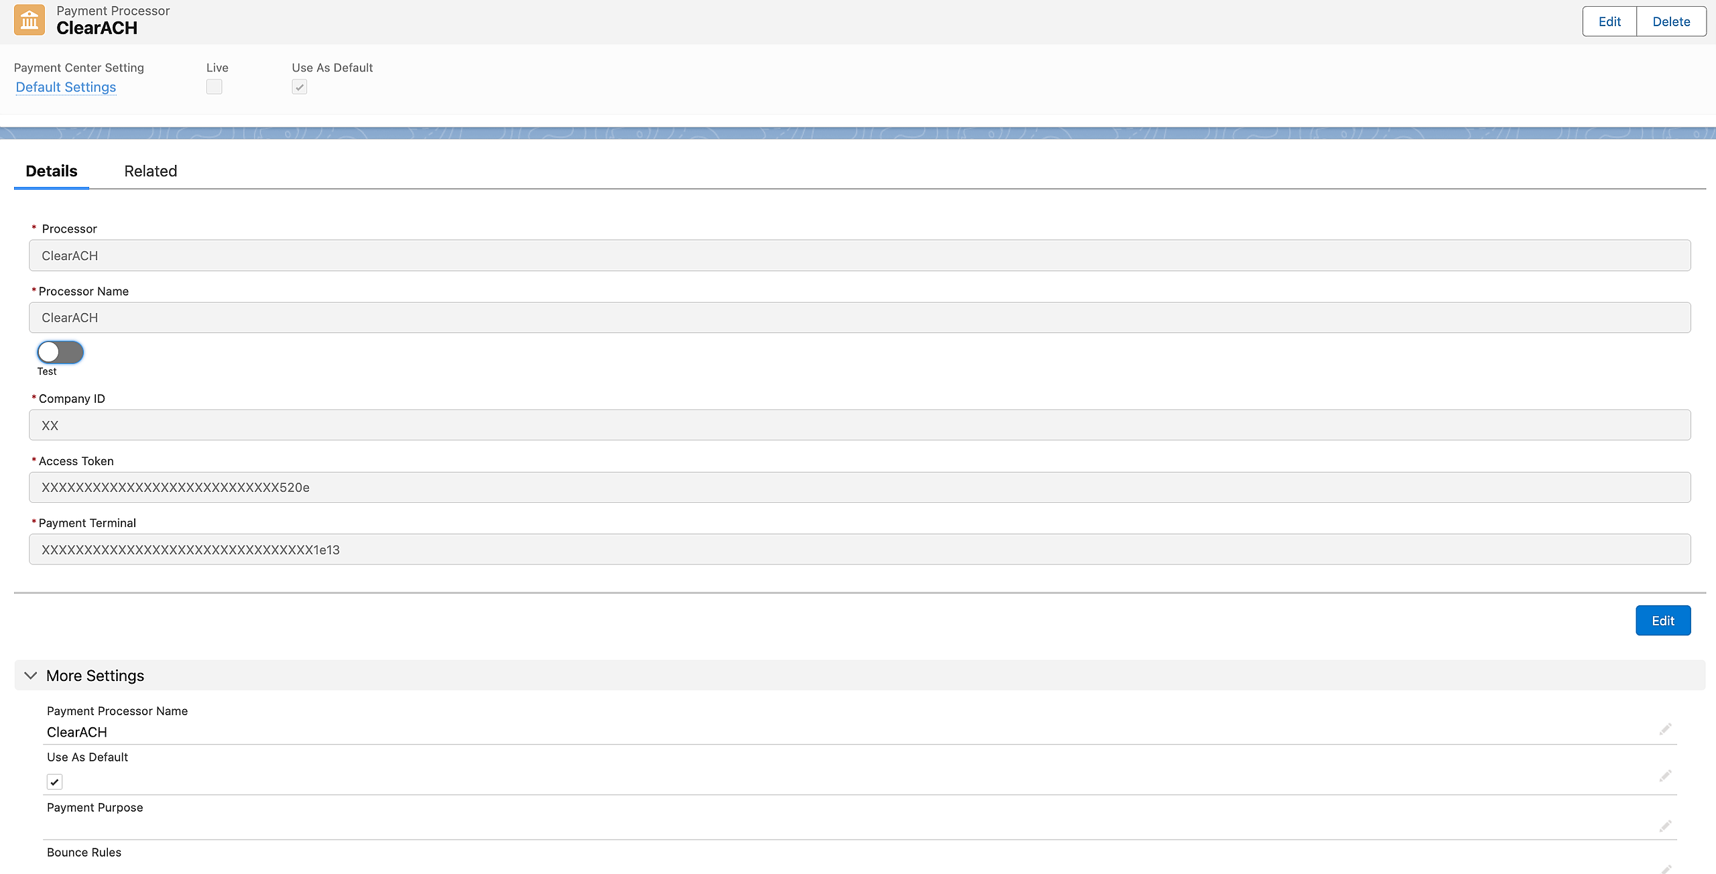The width and height of the screenshot is (1716, 874).
Task: Click the Company ID field
Action: (x=859, y=425)
